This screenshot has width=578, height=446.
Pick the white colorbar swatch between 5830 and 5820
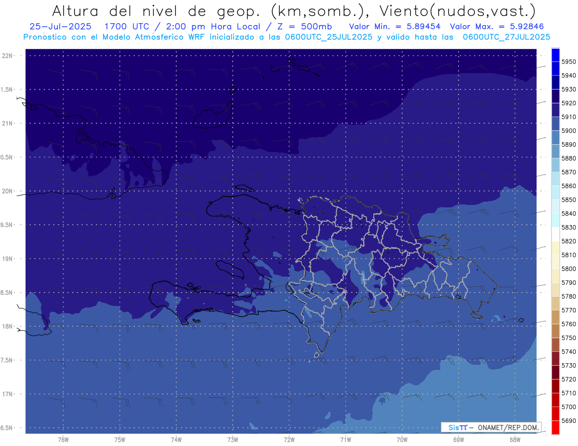tap(555, 234)
